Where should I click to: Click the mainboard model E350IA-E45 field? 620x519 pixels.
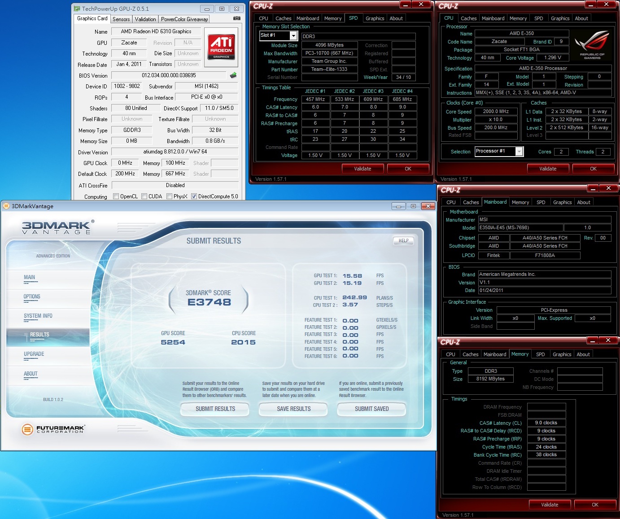tap(520, 227)
